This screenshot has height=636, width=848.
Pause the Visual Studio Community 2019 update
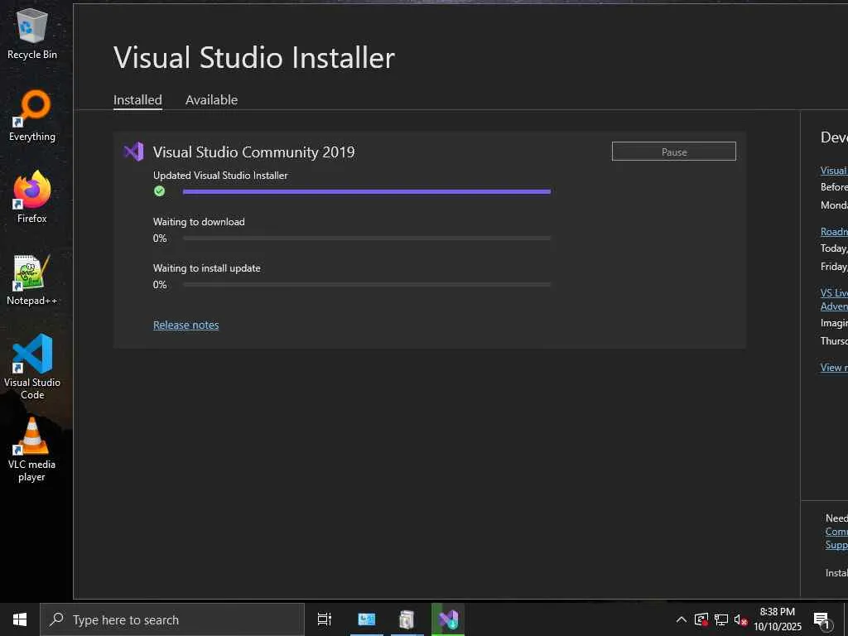pos(674,152)
